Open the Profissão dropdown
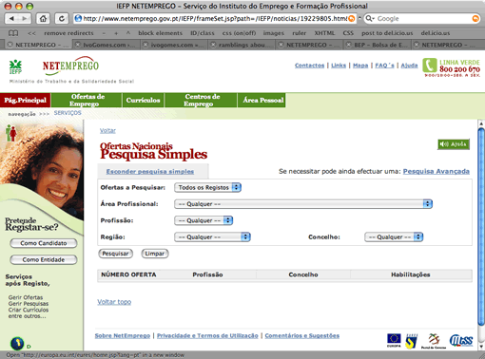 [x=204, y=220]
